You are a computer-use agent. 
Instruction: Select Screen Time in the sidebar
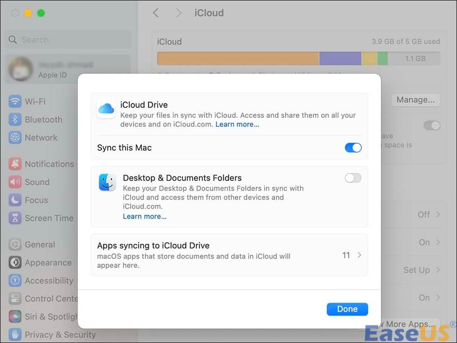click(49, 218)
